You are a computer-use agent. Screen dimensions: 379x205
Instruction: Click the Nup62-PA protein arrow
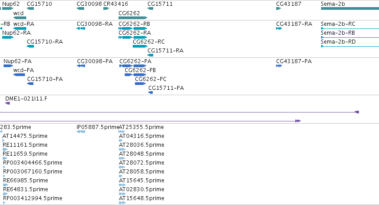pos(8,66)
